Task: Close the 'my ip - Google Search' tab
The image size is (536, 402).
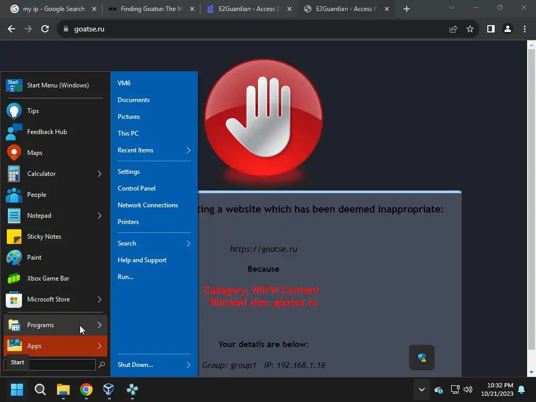Action: click(x=94, y=9)
